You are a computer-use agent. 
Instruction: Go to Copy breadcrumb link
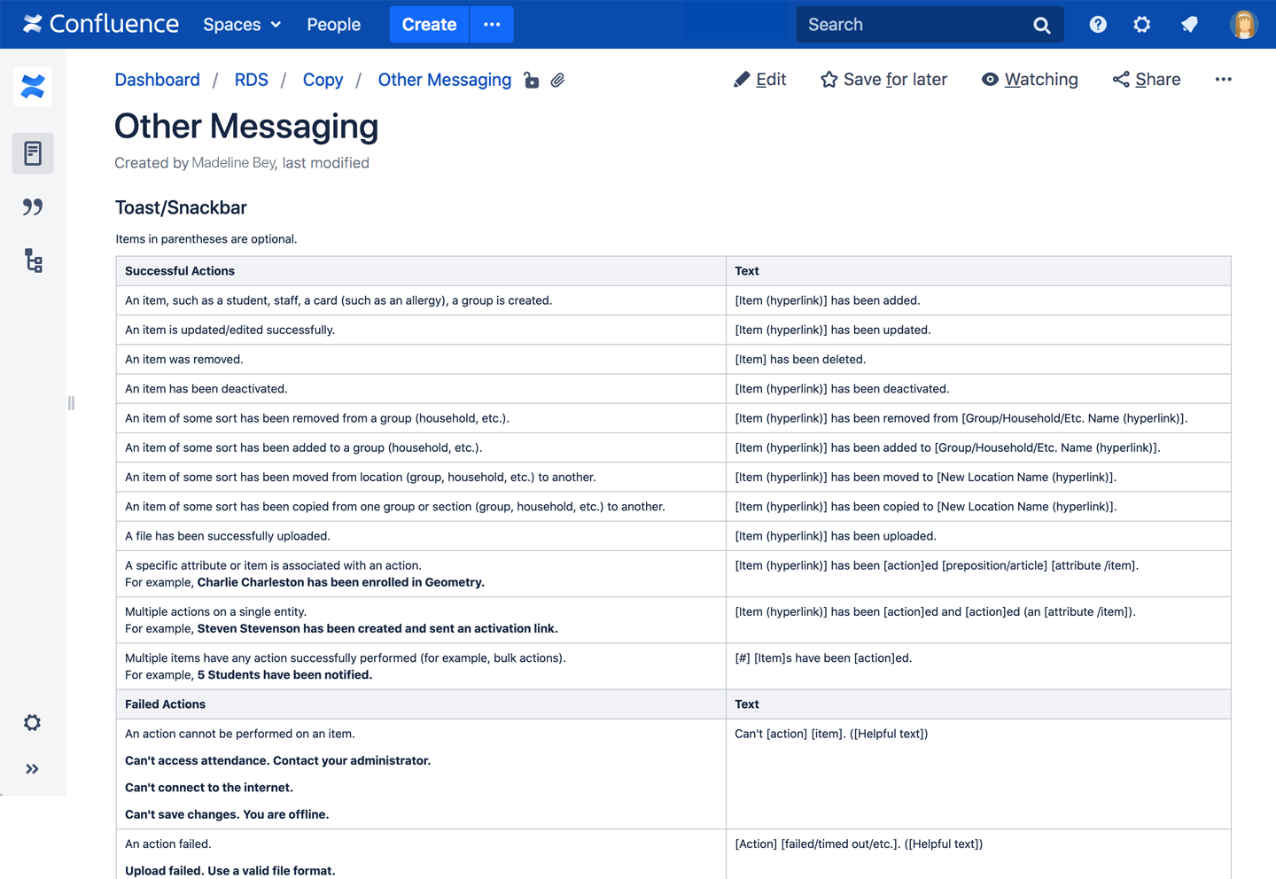coord(323,80)
